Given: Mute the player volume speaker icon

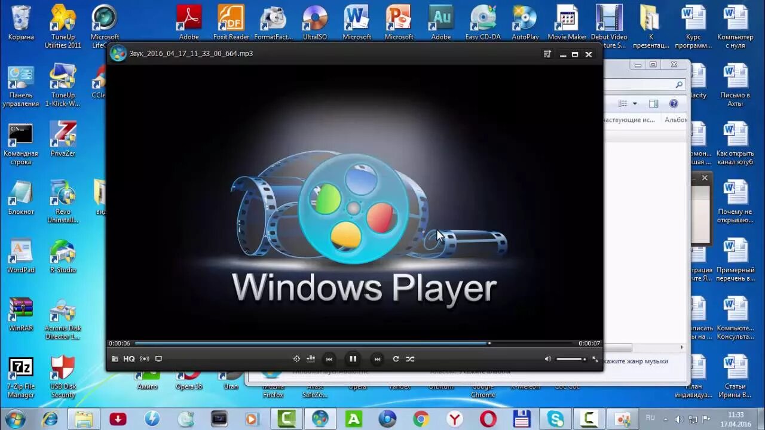Looking at the screenshot, I should [547, 359].
